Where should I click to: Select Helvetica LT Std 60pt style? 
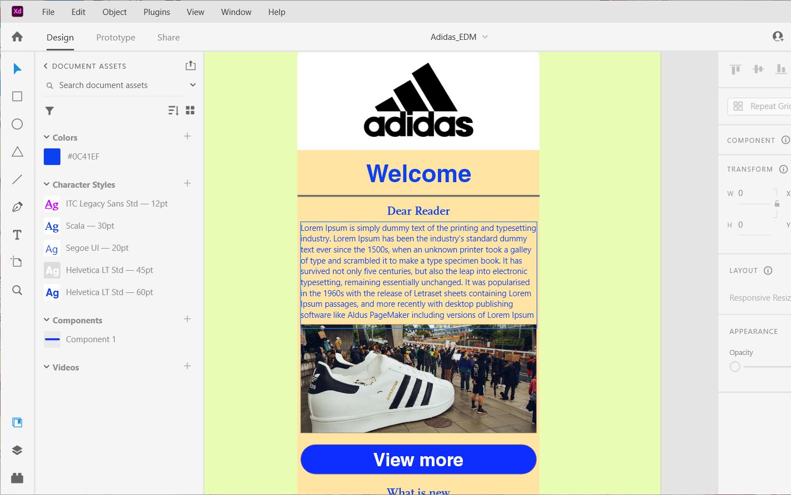tap(99, 292)
